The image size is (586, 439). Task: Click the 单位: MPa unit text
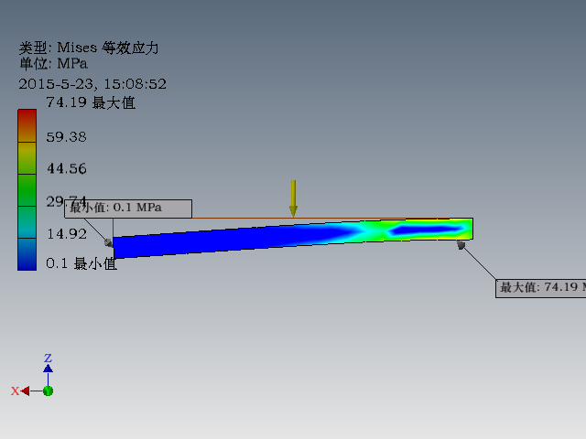[53, 64]
